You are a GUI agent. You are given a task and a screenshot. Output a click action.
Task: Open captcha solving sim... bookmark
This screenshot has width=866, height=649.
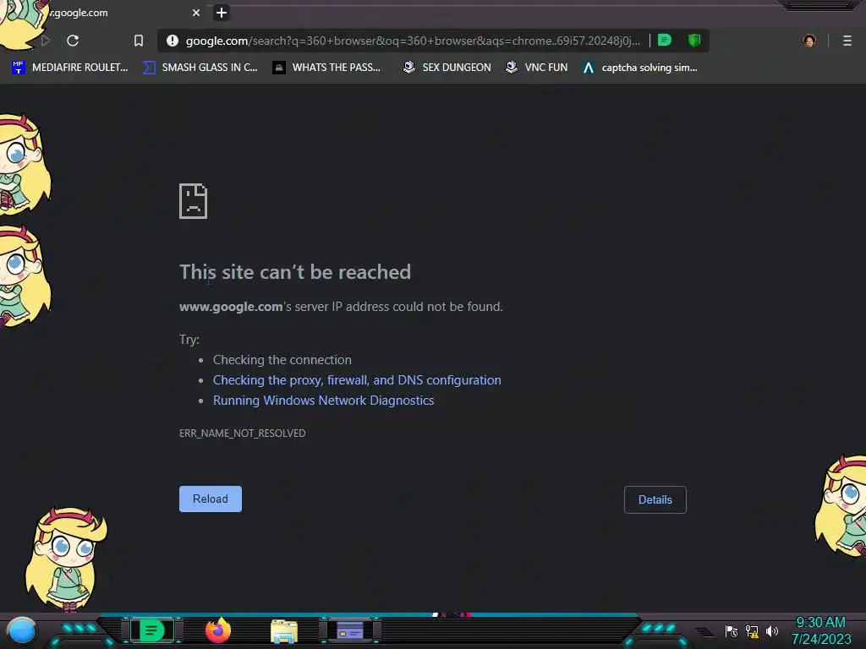[639, 68]
